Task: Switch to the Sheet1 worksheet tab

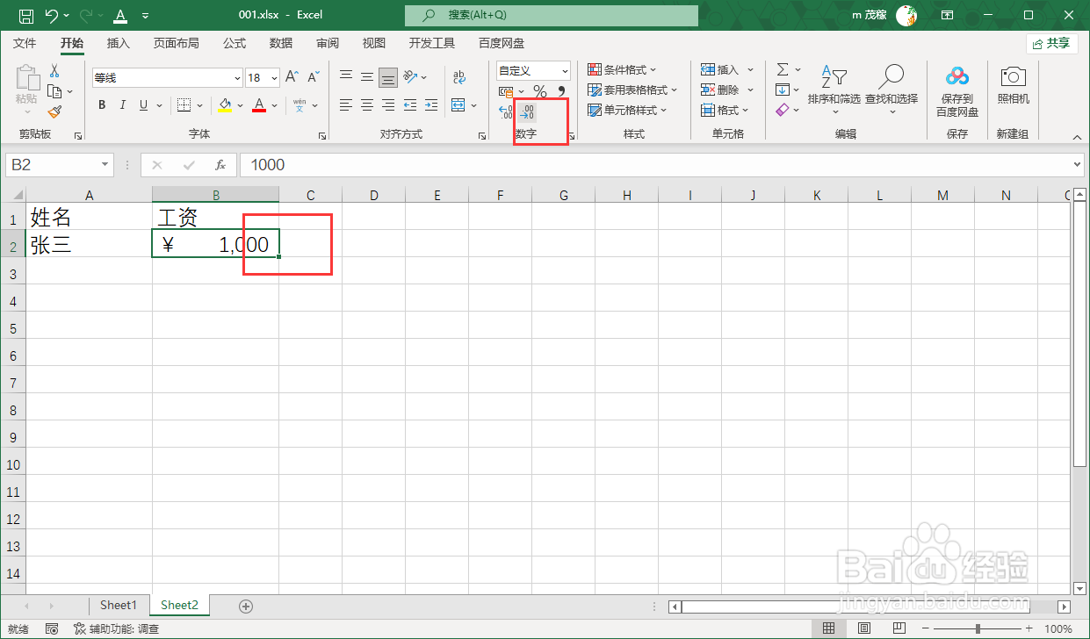Action: click(x=118, y=605)
